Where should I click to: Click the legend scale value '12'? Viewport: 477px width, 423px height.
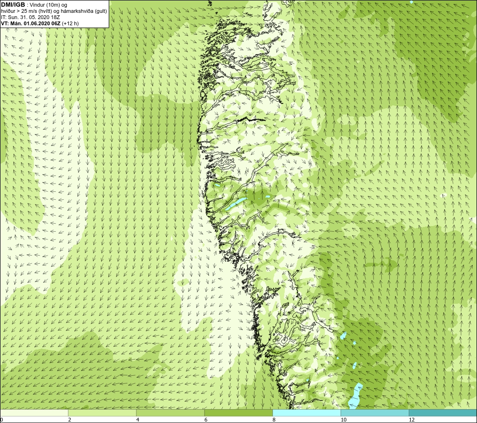coord(412,420)
